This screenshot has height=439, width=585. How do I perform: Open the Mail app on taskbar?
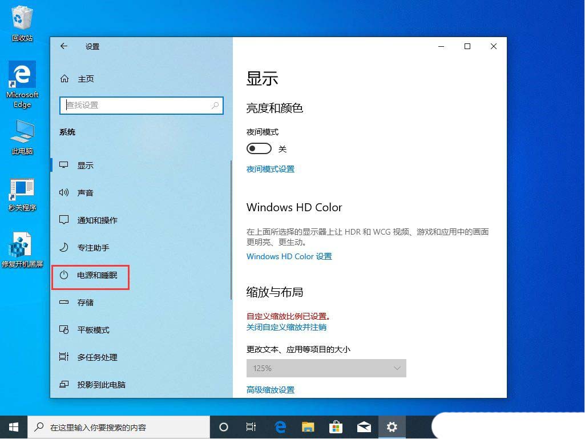(x=364, y=427)
